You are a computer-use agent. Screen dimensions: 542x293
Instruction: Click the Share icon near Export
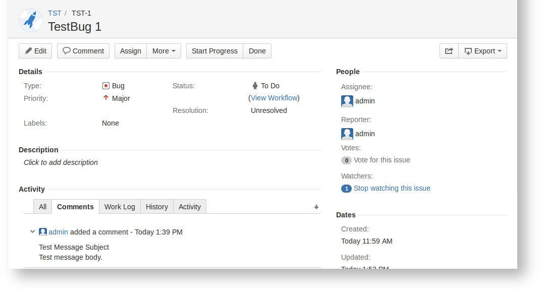click(x=449, y=50)
